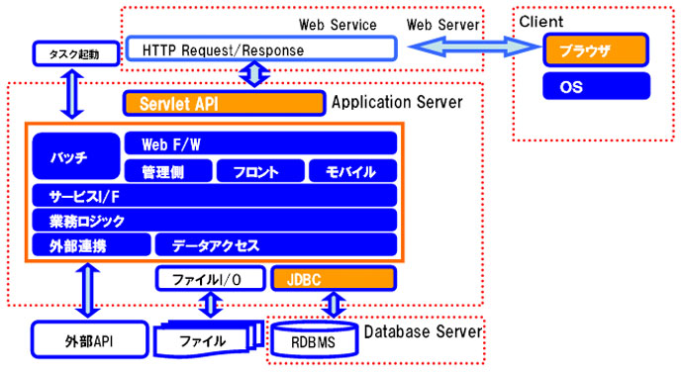Click the orange ブラウザ block
This screenshot has height=372, width=683.
click(596, 50)
